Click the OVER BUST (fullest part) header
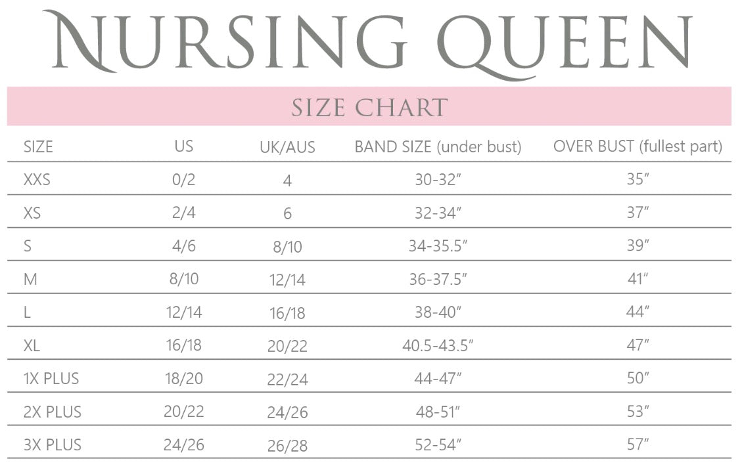 tap(637, 146)
